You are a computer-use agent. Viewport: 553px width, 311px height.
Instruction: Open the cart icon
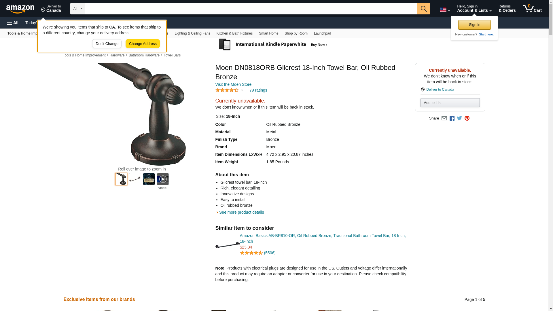coord(532,9)
